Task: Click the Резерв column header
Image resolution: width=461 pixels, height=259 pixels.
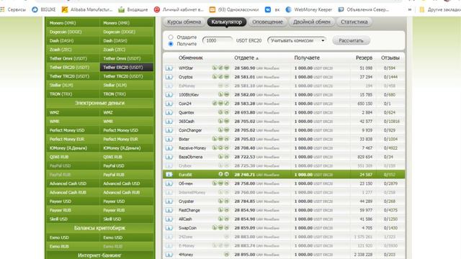Action: tap(364, 58)
